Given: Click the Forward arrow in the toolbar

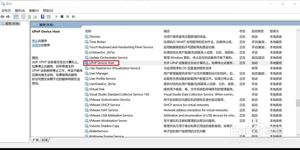Looking at the screenshot, I should (x=8, y=16).
